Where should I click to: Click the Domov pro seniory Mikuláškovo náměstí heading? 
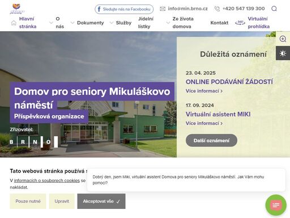92,98
